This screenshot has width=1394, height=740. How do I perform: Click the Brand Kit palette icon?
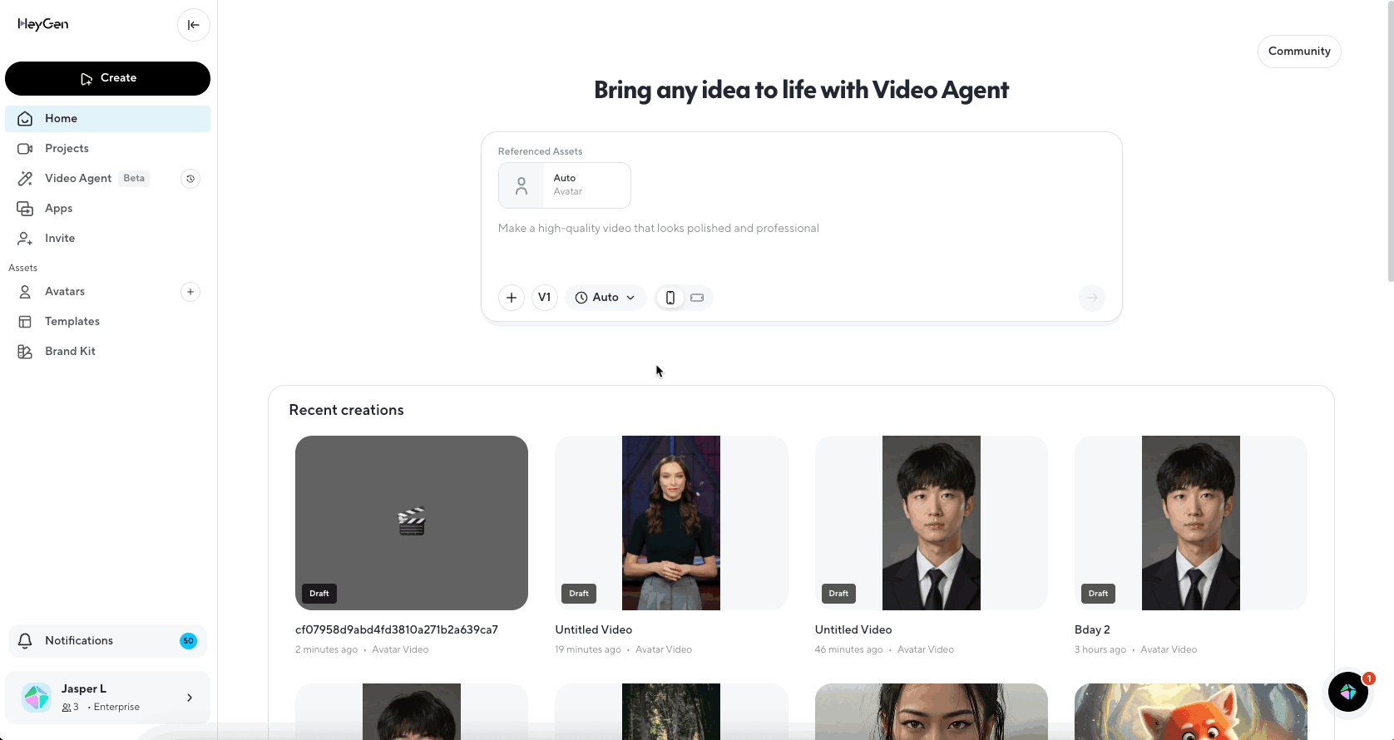25,352
